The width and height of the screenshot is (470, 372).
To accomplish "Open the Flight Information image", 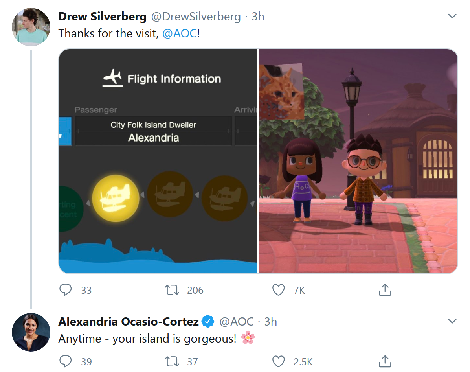I will (158, 161).
